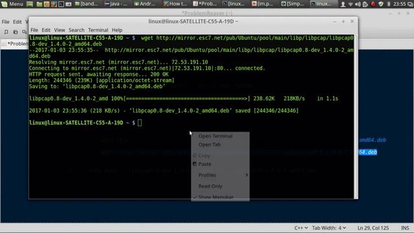414x233 pixels.
Task: Switch to the '[im.p...' taskbar window
Action: pyautogui.click(x=263, y=4)
